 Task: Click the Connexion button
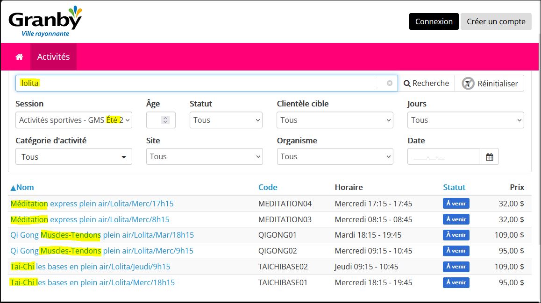click(x=434, y=21)
